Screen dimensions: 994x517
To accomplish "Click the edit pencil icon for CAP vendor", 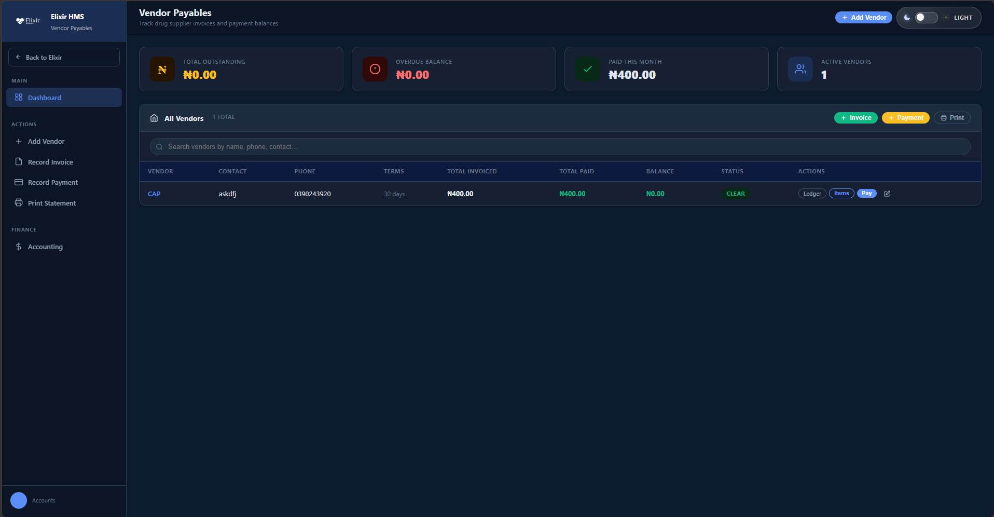I will coord(887,194).
